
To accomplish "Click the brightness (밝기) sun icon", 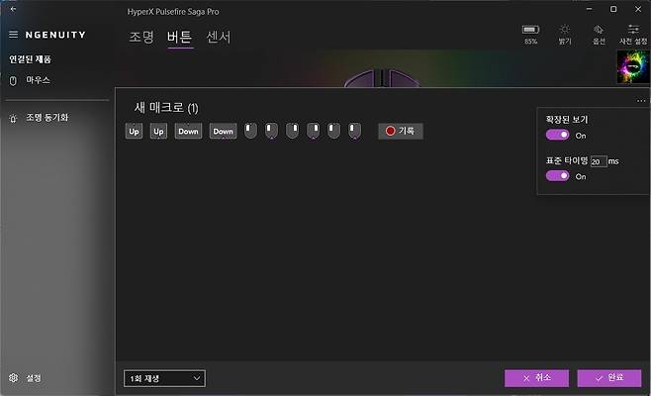I will click(564, 31).
